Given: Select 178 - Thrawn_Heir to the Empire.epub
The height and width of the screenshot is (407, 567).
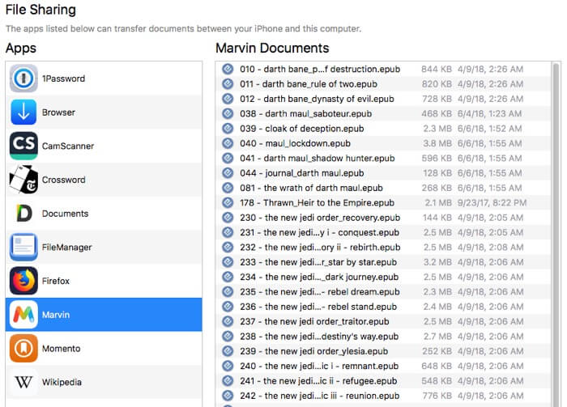Looking at the screenshot, I should coord(317,203).
